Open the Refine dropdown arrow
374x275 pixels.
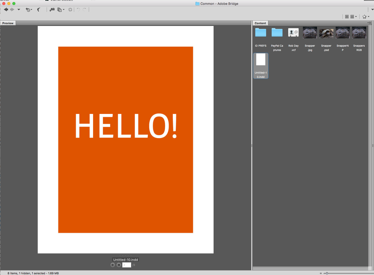point(64,10)
